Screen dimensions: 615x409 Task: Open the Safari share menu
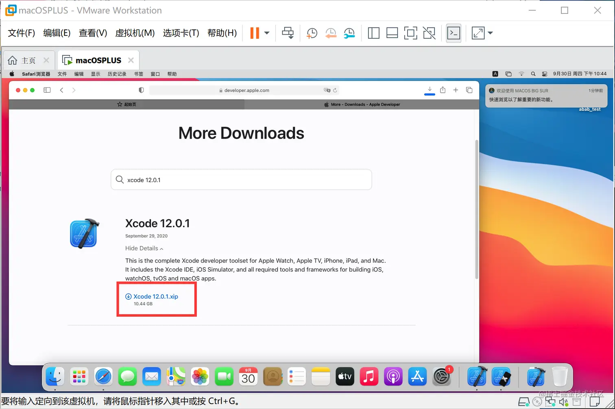pos(443,90)
